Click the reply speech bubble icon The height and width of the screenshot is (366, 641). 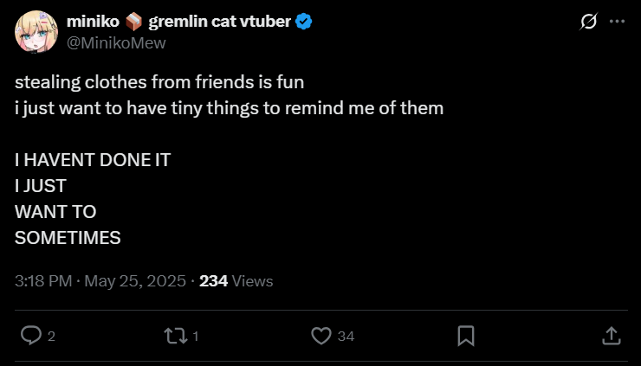point(31,335)
